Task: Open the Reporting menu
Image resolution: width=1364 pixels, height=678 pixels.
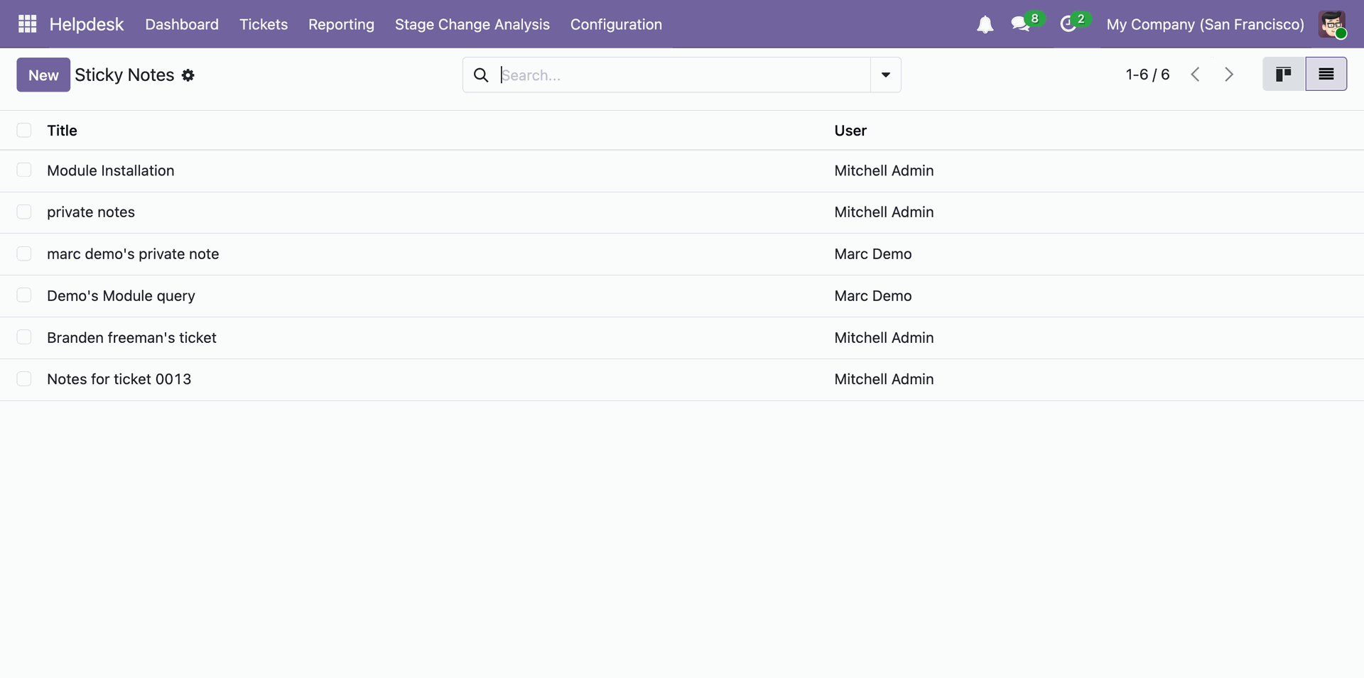Action: click(341, 25)
